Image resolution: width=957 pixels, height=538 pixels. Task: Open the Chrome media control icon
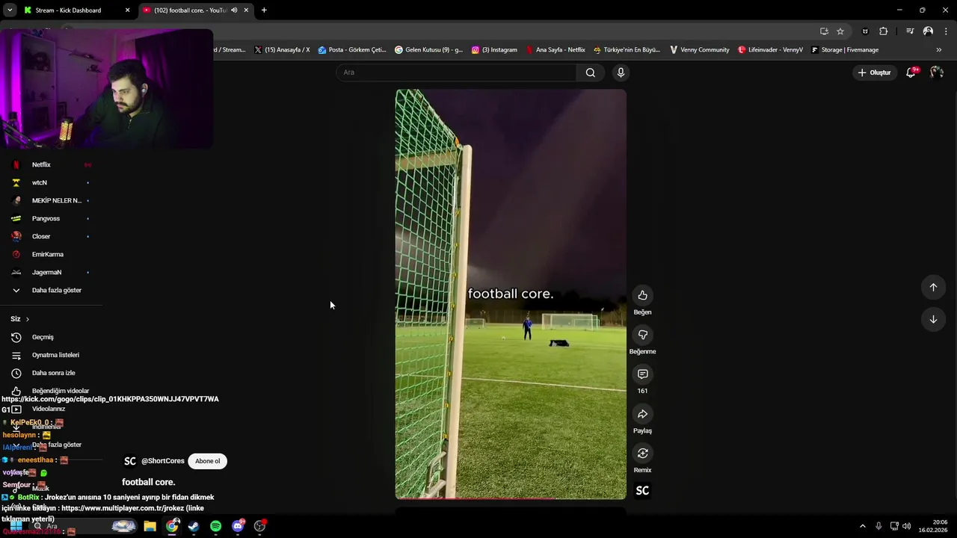910,31
